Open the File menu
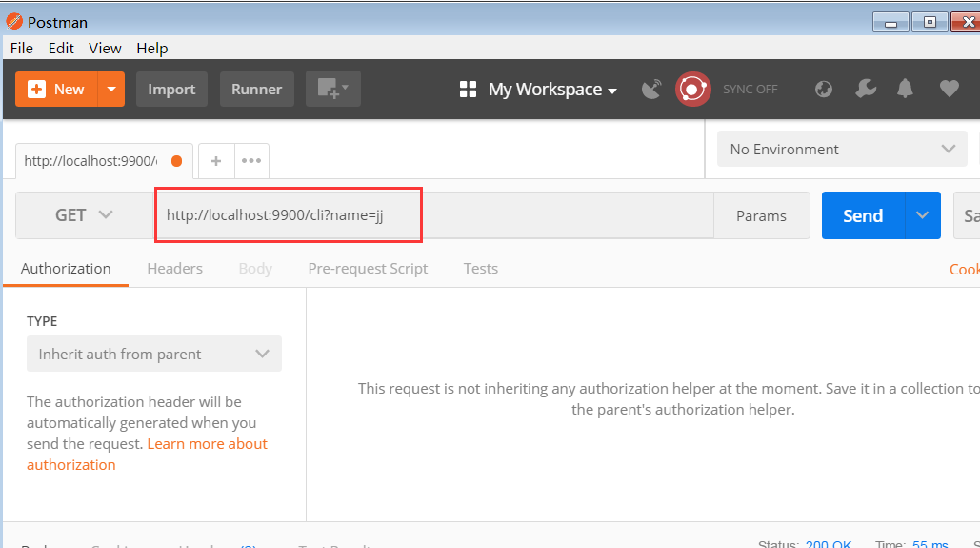 [x=22, y=49]
